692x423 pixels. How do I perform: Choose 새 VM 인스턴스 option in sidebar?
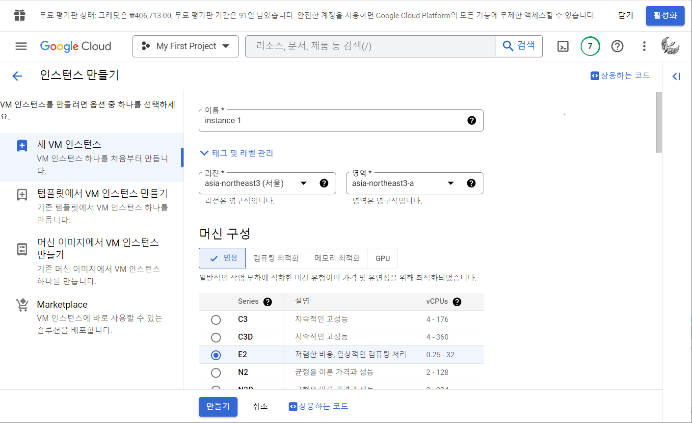point(92,157)
